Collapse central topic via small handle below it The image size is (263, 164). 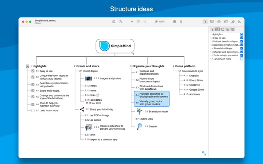click(133, 54)
